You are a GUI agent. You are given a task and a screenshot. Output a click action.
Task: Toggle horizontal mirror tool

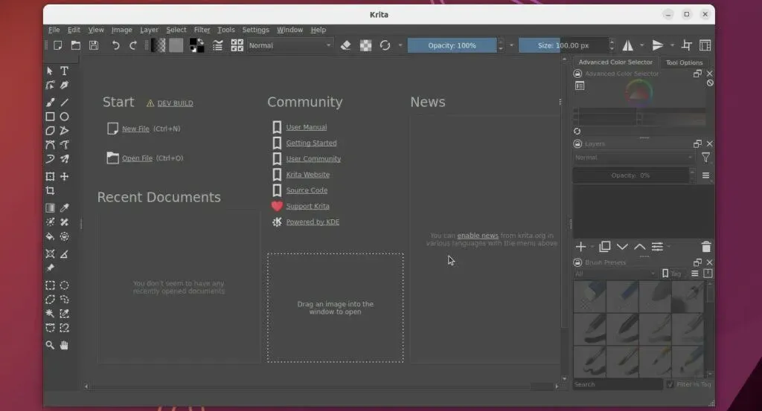pos(628,45)
